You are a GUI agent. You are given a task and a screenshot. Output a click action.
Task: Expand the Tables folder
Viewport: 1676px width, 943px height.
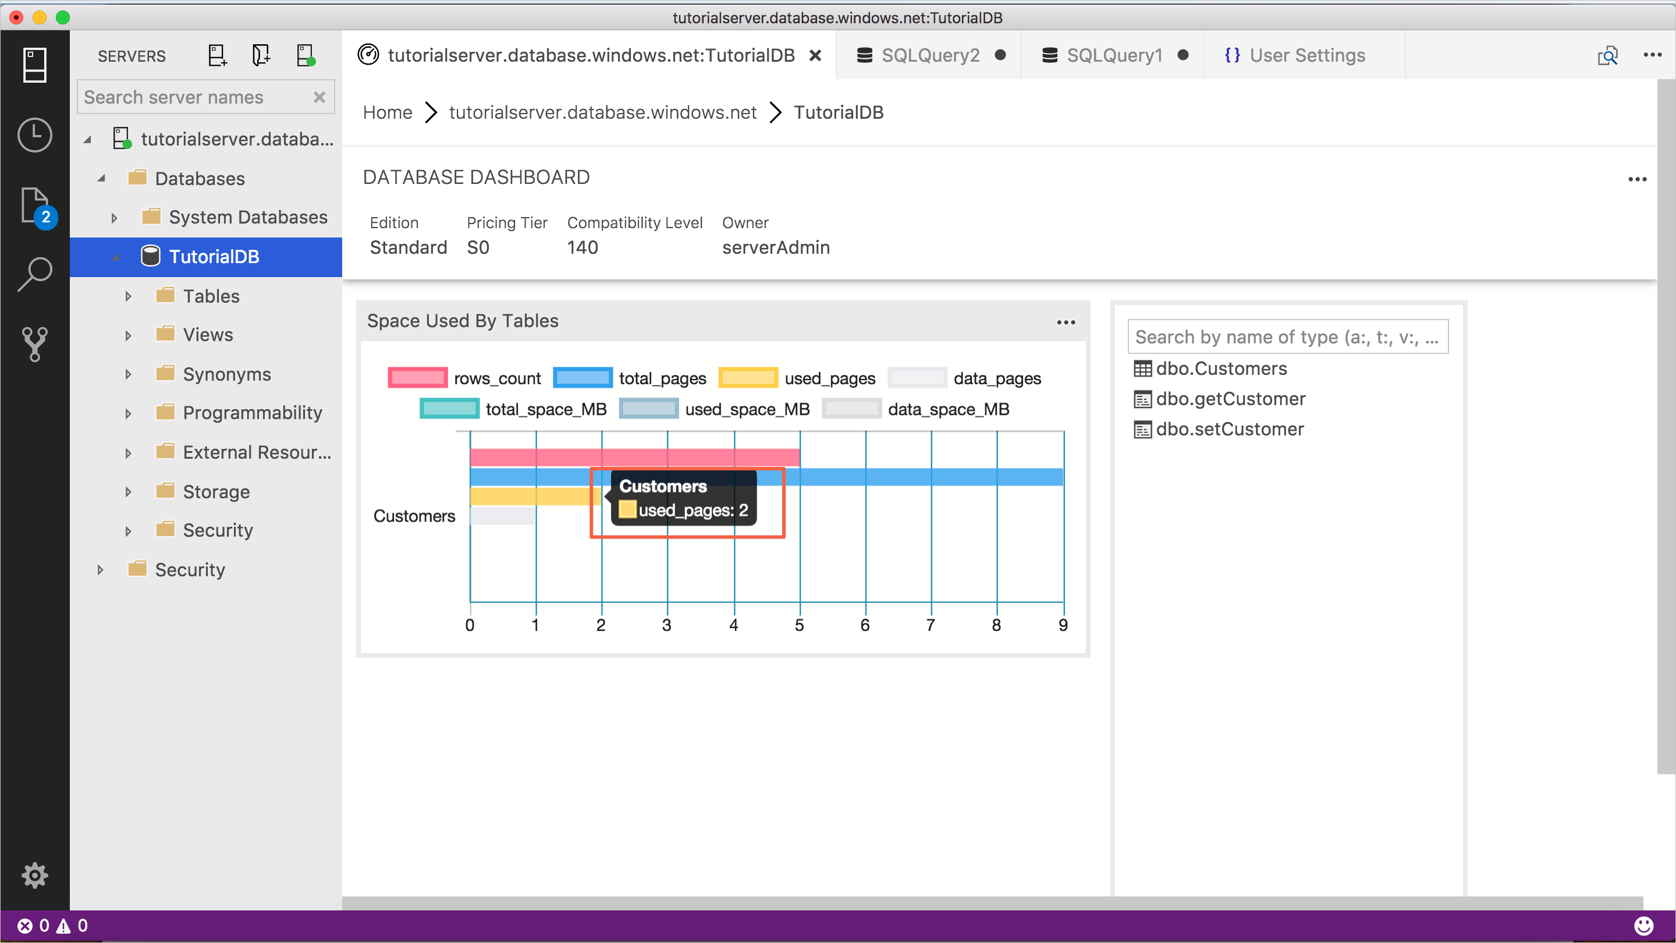tap(128, 297)
